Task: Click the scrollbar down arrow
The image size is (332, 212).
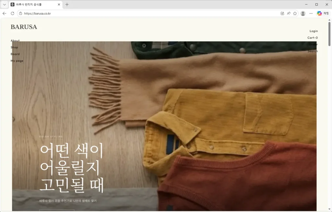Action: 329,209
